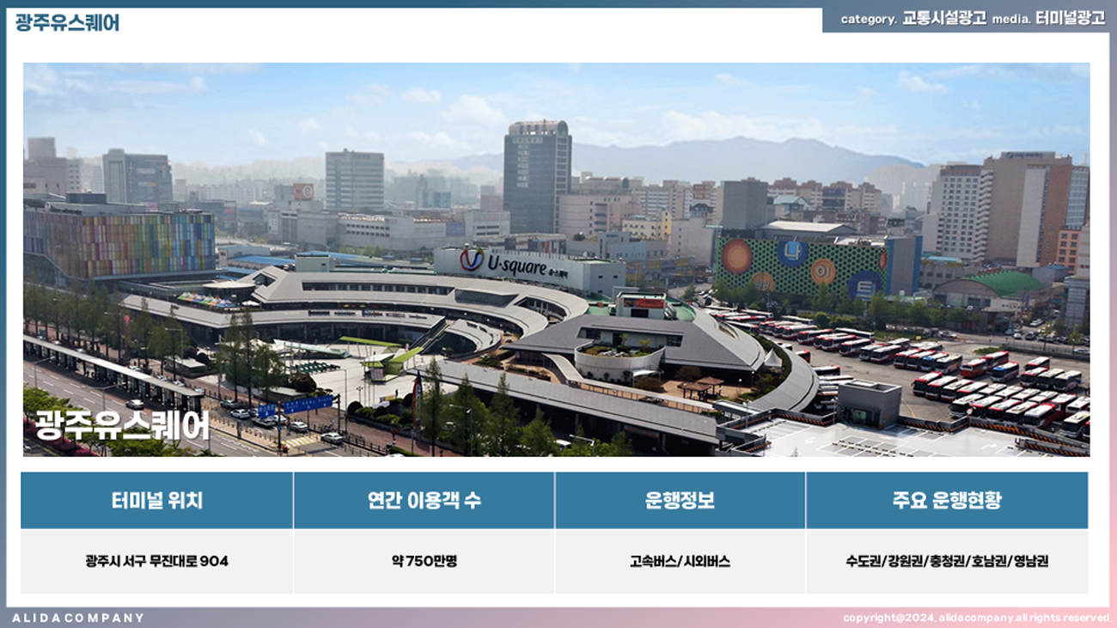Click the 교통시설광고 category label

click(943, 19)
